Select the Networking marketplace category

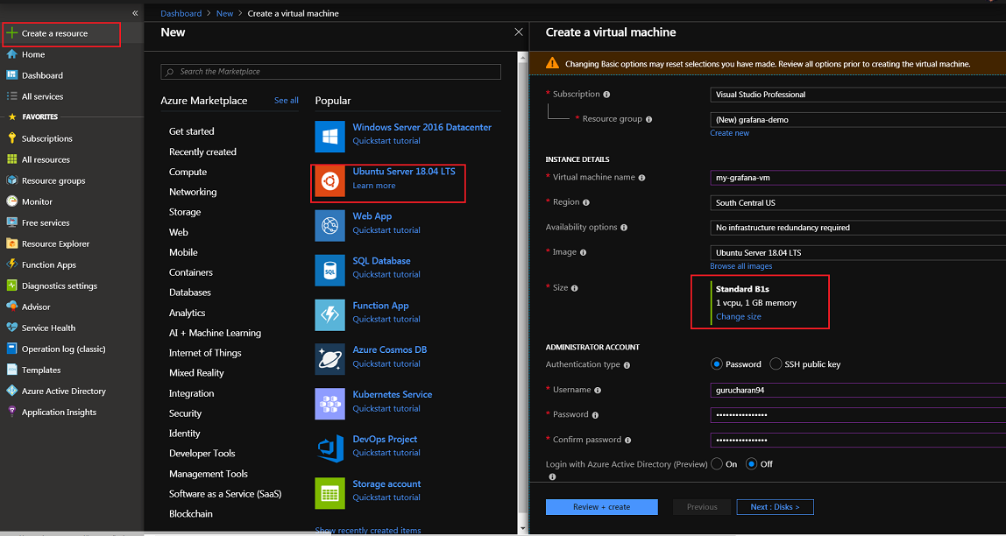193,192
